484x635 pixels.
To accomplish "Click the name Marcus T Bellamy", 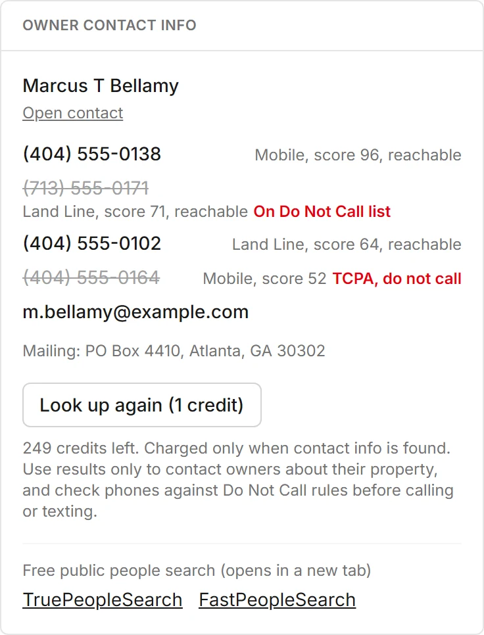I will (x=101, y=86).
